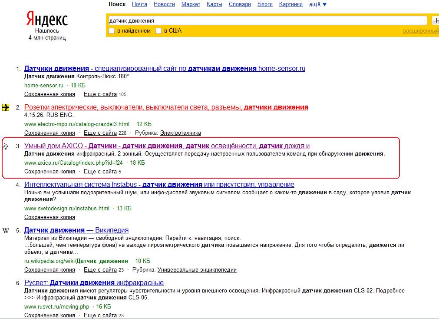The width and height of the screenshot is (439, 319).
Task: Click the RSS-style icon beside result 3
Action: tap(6, 146)
